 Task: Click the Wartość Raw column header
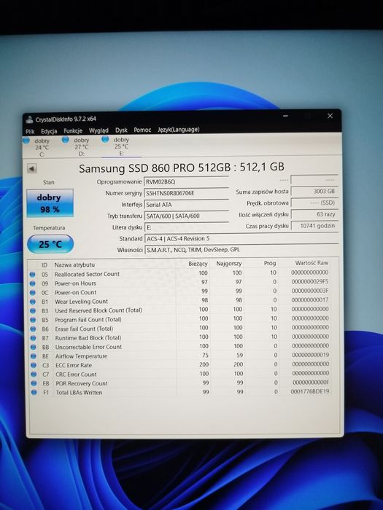click(312, 262)
